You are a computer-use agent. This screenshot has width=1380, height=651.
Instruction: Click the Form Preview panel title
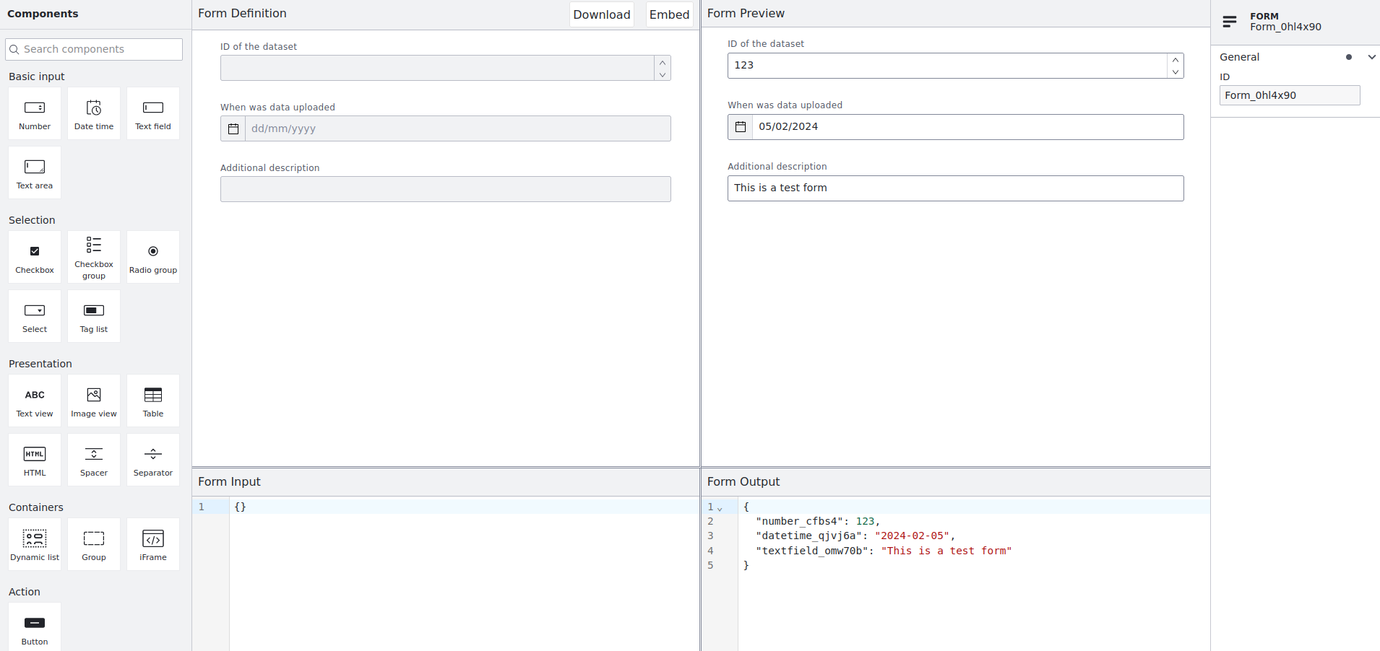(746, 14)
